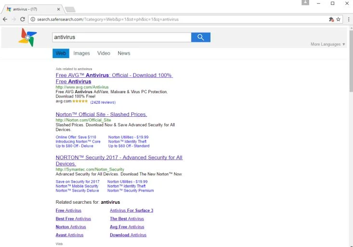
Task: Click related search The Best Antivirus
Action: [127, 219]
